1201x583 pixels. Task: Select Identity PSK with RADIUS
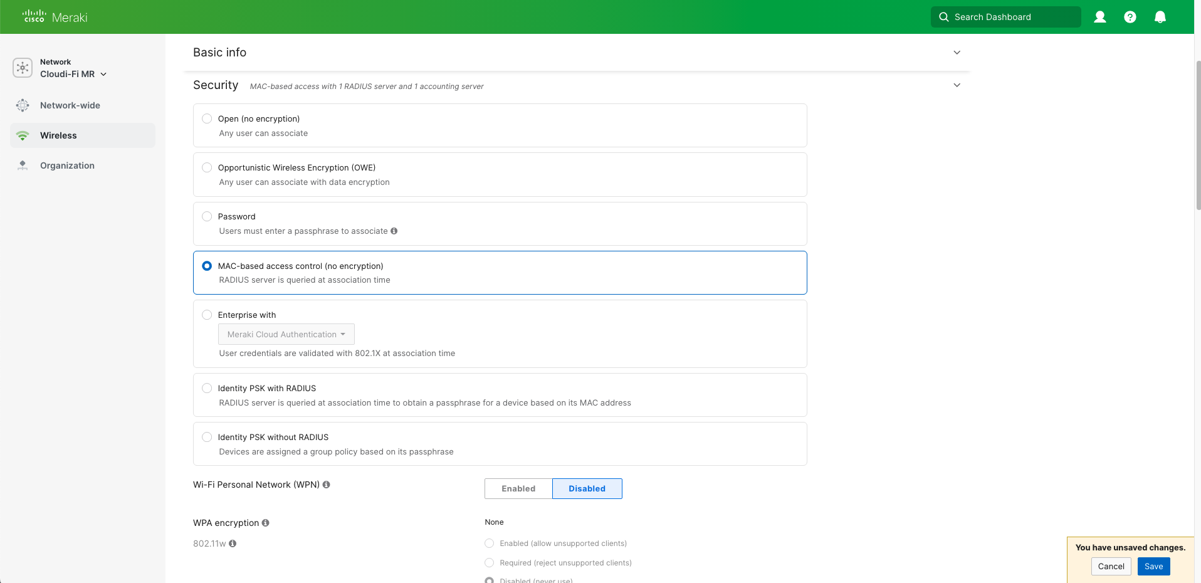[207, 388]
